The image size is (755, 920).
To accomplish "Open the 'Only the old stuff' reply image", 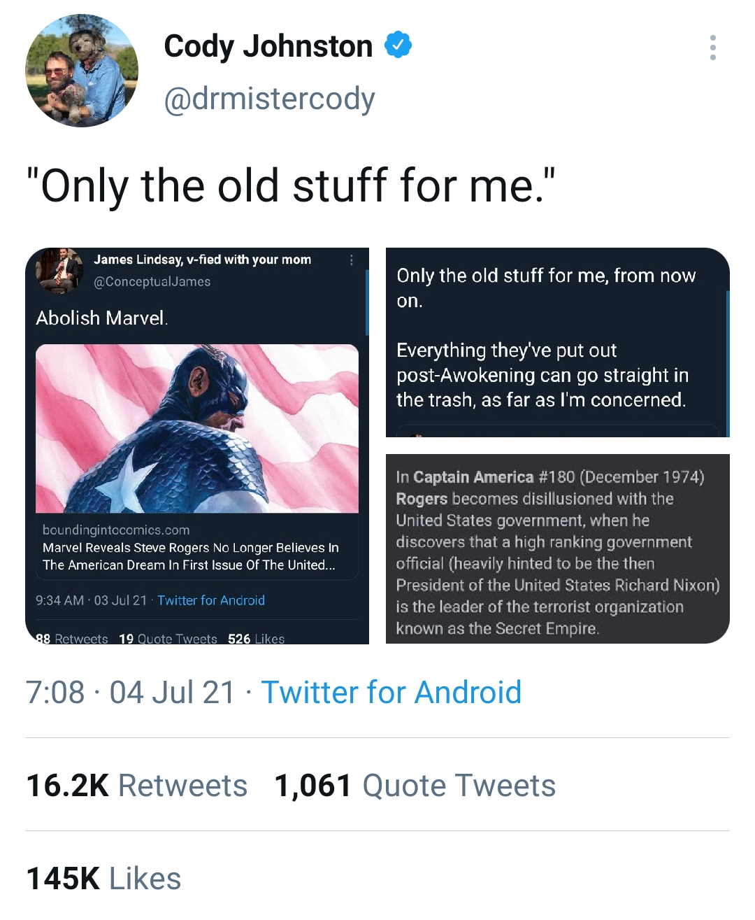I will coord(557,342).
